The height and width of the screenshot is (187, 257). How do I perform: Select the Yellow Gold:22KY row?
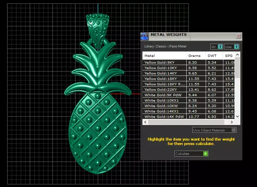pos(188,89)
